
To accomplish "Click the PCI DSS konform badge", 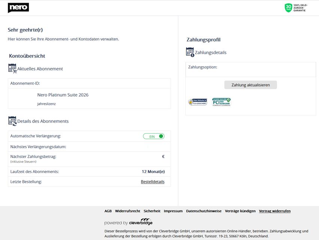I will coord(221,102).
